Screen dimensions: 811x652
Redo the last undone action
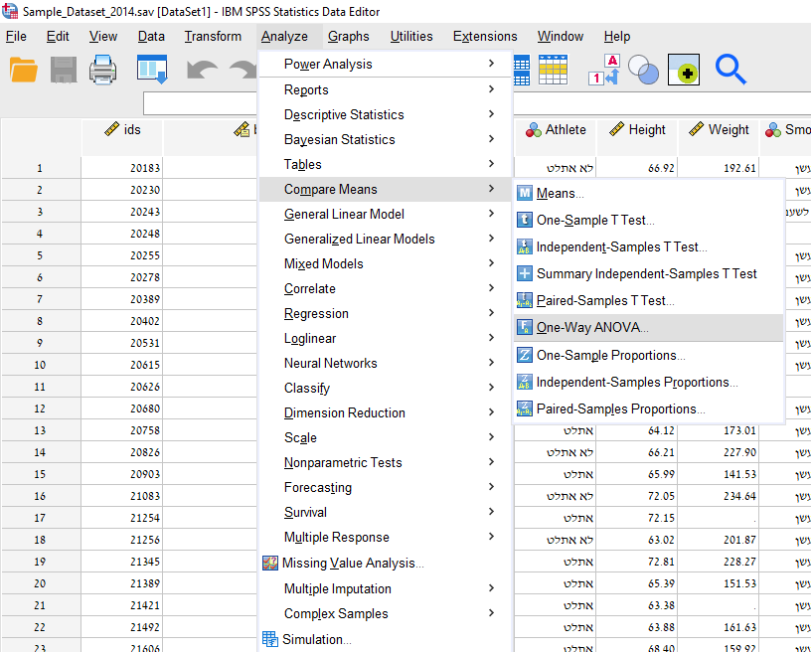pos(242,70)
